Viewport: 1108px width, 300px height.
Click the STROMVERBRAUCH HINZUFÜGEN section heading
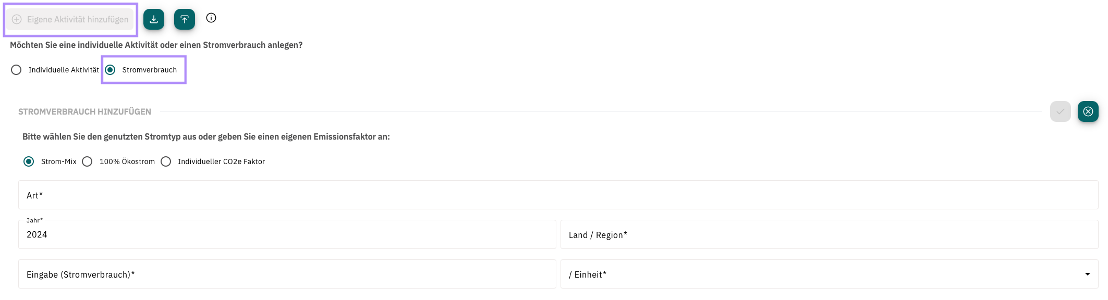click(x=84, y=111)
